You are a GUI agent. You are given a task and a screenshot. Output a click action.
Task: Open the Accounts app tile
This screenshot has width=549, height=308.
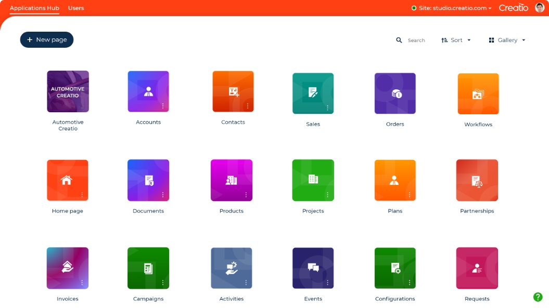point(148,91)
